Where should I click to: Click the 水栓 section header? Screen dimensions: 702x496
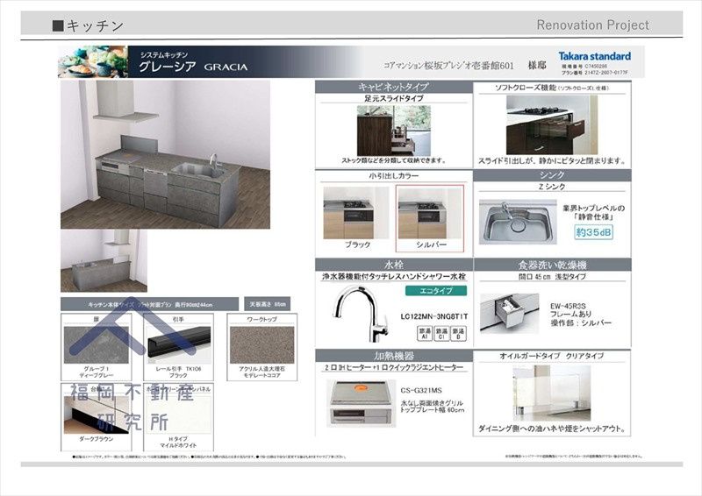pyautogui.click(x=393, y=265)
